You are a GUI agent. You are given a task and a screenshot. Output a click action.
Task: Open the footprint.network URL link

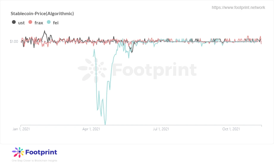pyautogui.click(x=238, y=7)
